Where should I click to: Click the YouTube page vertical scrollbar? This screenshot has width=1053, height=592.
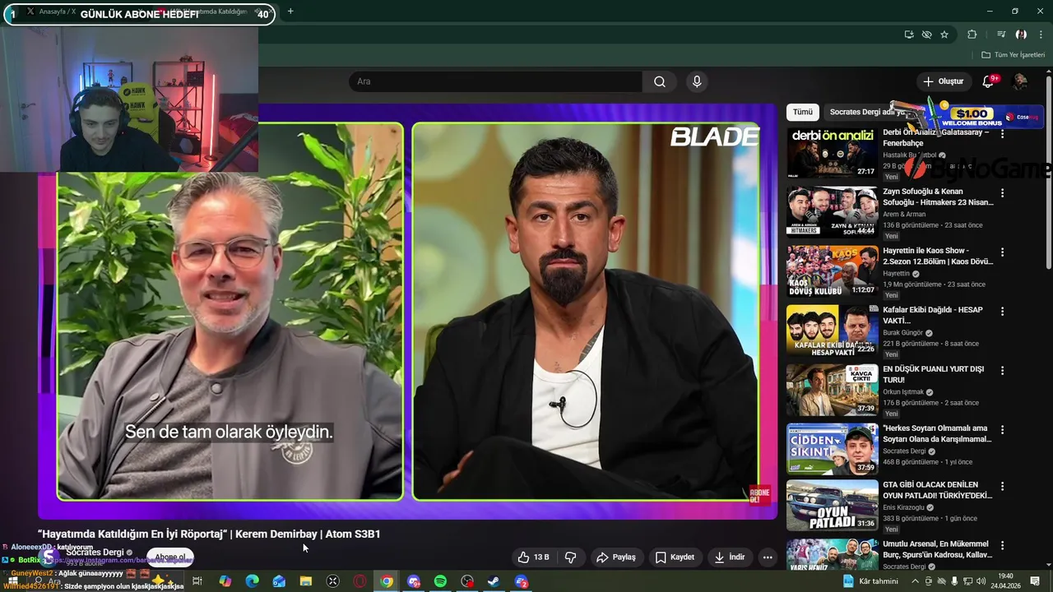pos(1048,173)
